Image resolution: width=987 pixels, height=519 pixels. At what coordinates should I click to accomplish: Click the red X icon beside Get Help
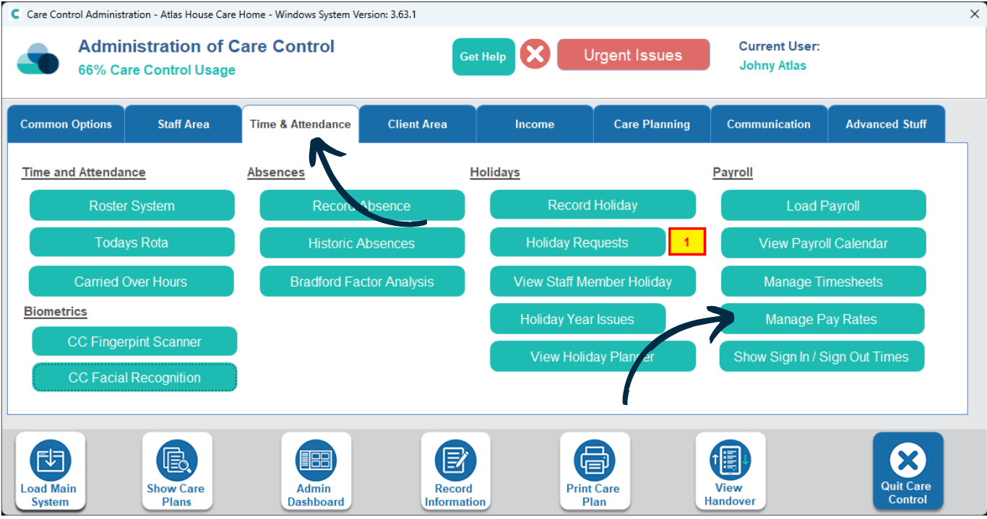pos(535,55)
